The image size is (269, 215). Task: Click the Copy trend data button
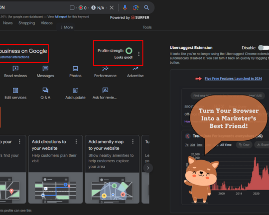(x=244, y=145)
